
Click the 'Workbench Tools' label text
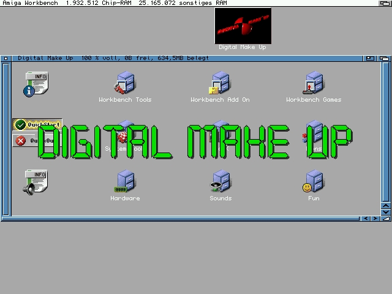pos(125,100)
